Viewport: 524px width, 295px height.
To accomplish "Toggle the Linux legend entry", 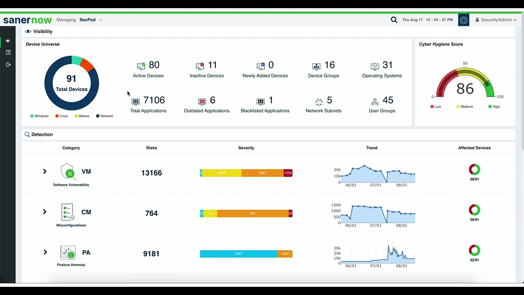I will pyautogui.click(x=62, y=116).
